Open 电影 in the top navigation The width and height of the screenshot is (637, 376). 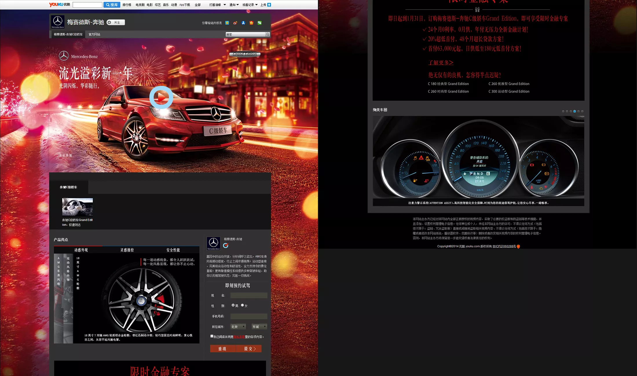tap(150, 5)
